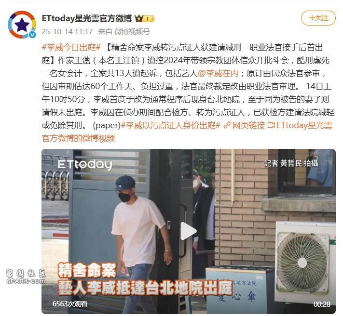The image size is (343, 316).
Task: Click the post timestamp 25-10-14 11:17
Action: coord(68,32)
